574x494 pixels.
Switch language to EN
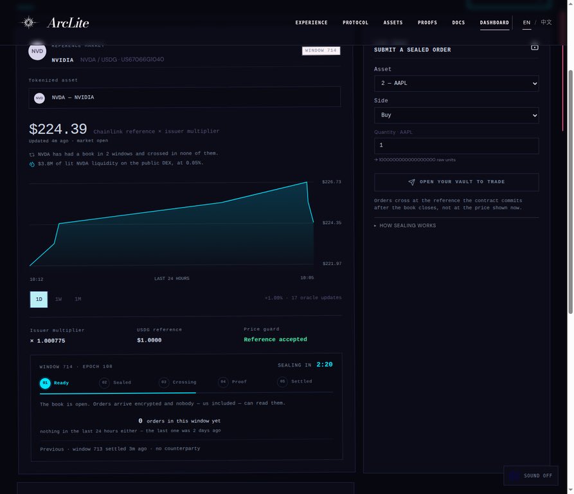click(x=526, y=23)
